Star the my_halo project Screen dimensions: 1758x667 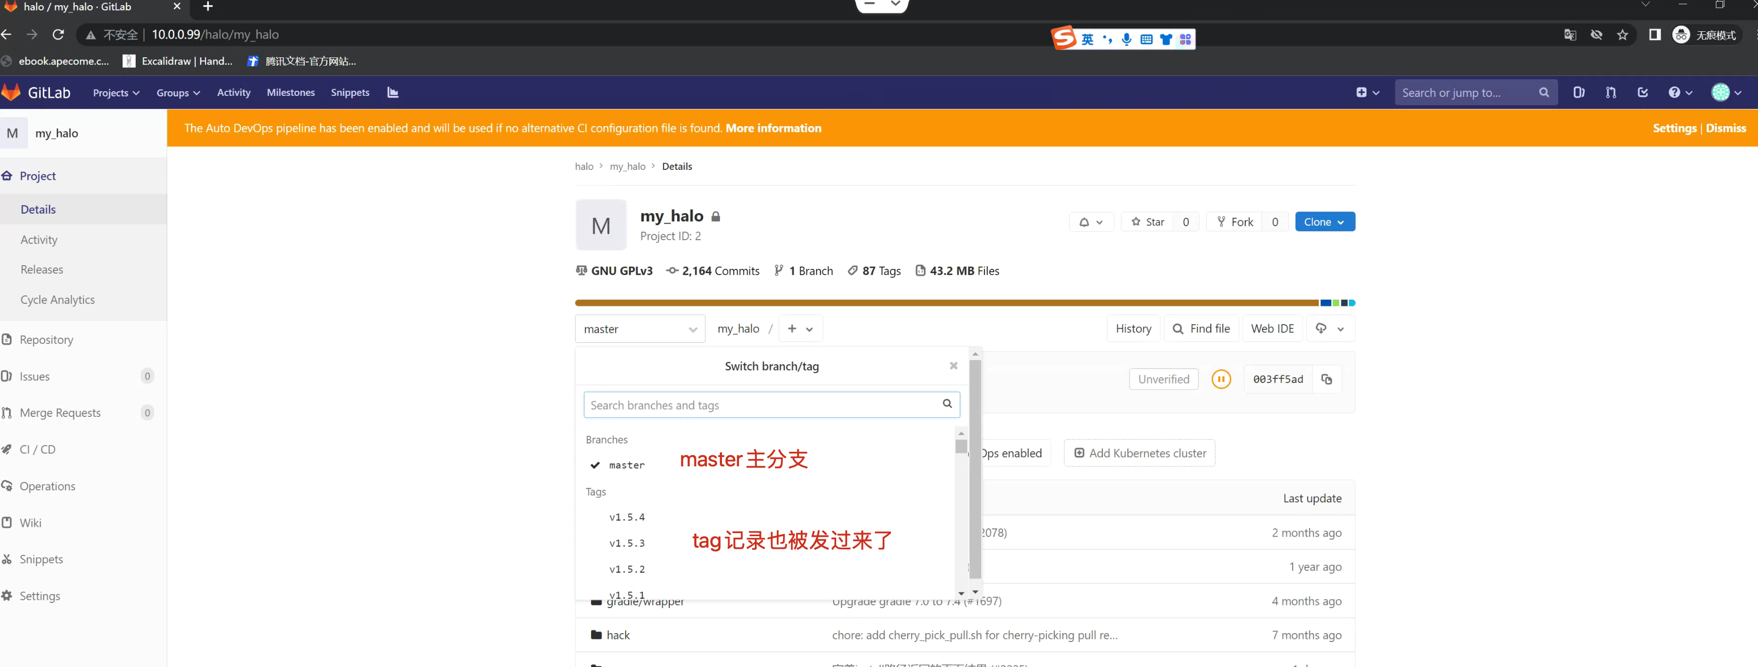coord(1148,221)
